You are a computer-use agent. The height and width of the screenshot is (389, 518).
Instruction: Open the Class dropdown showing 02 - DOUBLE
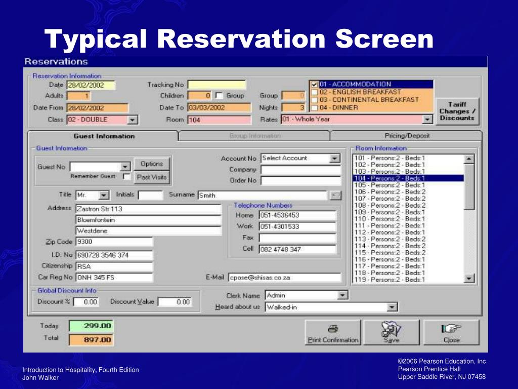point(133,120)
